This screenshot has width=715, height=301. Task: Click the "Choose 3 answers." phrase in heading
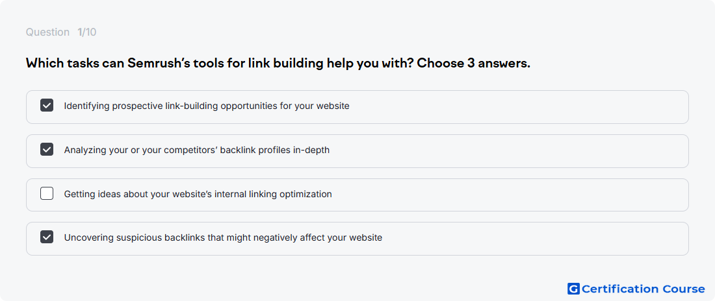click(474, 64)
